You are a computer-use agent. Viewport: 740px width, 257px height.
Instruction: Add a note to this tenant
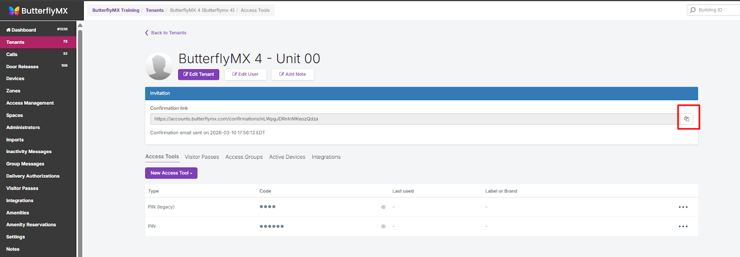pos(292,74)
